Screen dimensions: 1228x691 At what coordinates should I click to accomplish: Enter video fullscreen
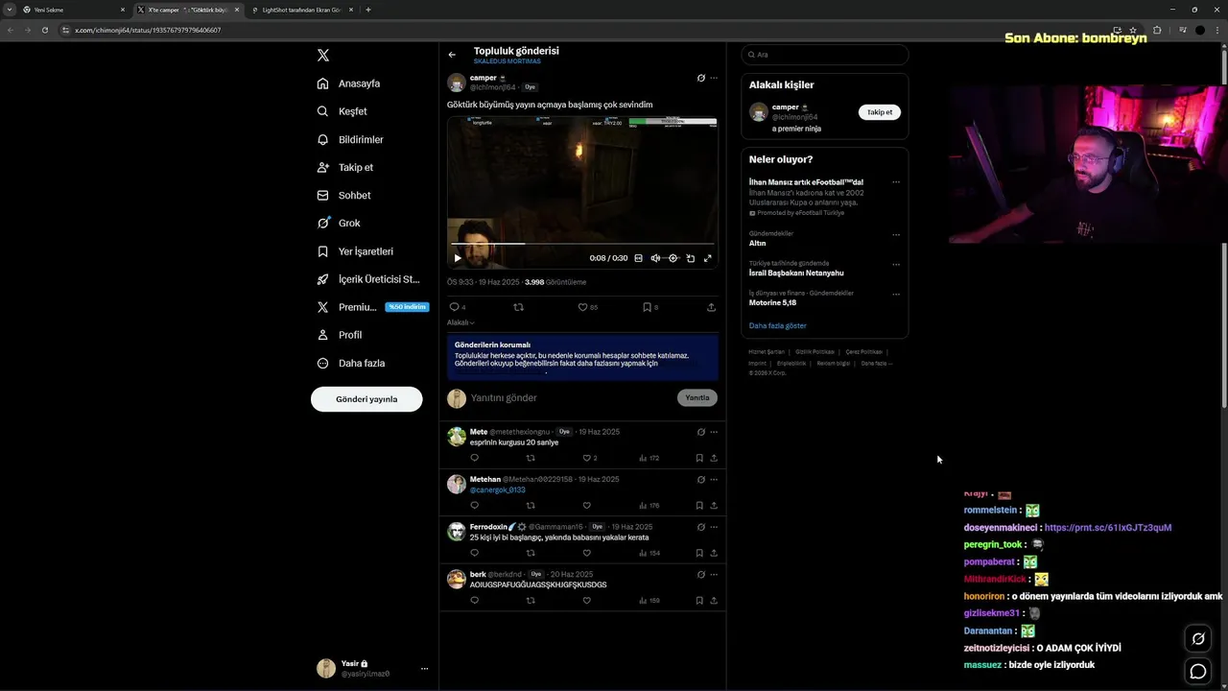(x=708, y=258)
